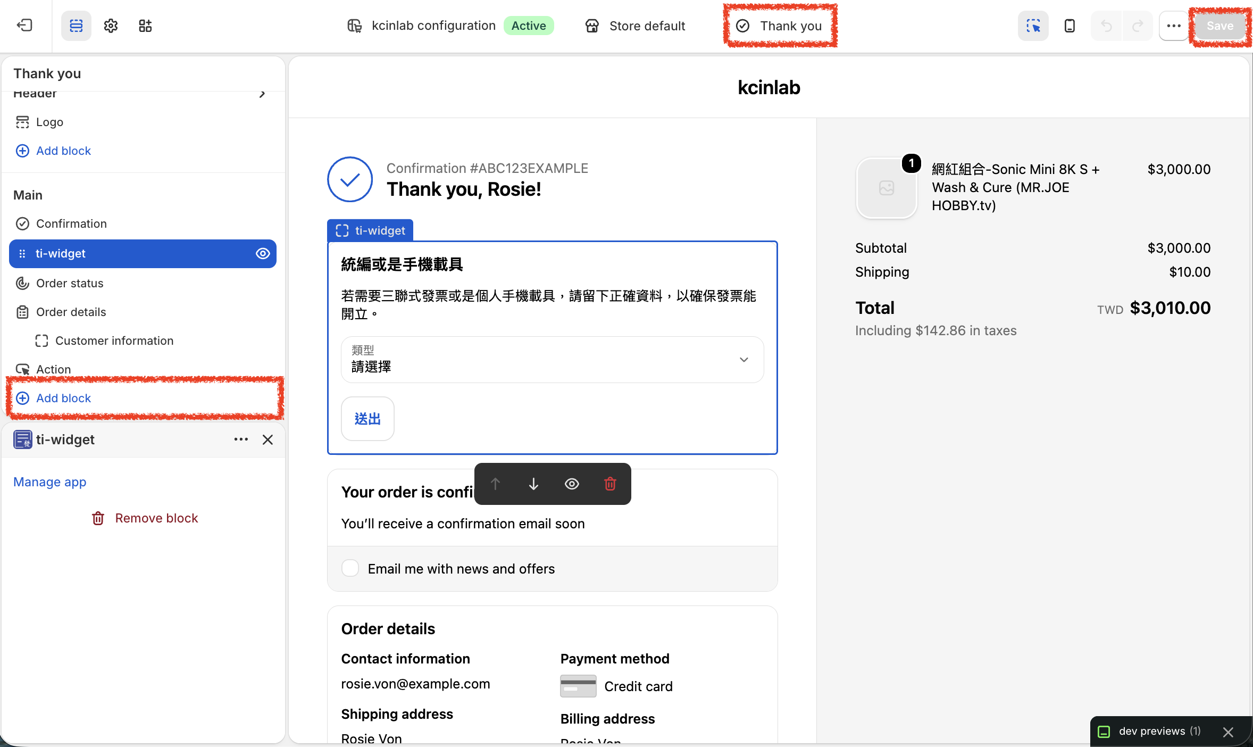
Task: Toggle ti-widget visibility eye in sidebar
Action: coord(263,253)
